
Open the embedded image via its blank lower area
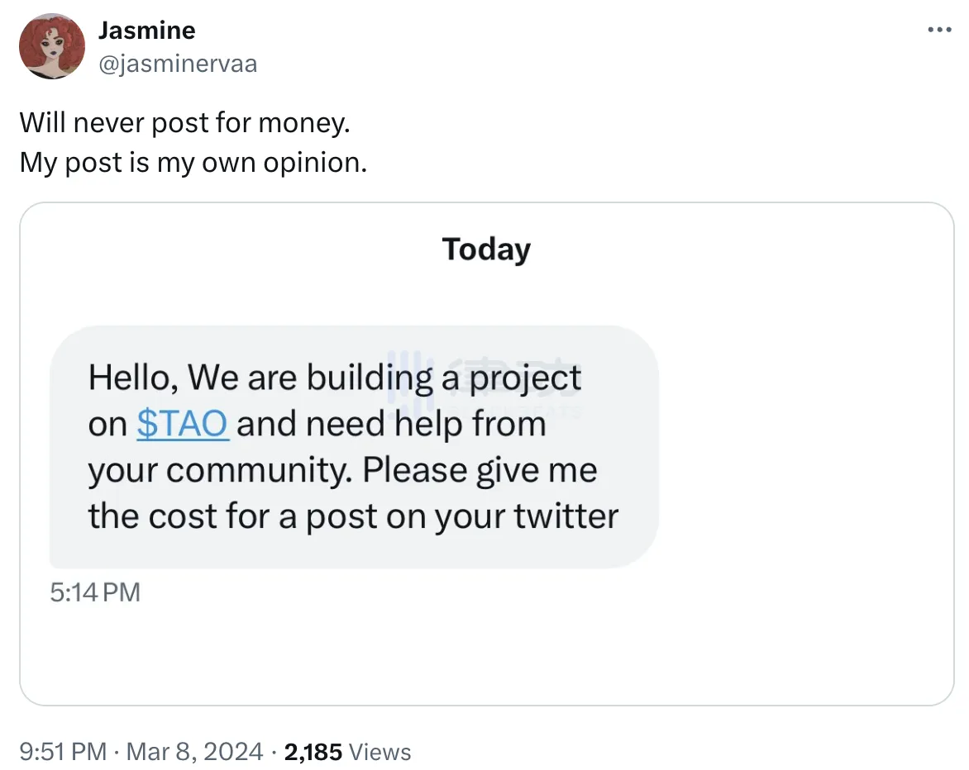(x=486, y=653)
